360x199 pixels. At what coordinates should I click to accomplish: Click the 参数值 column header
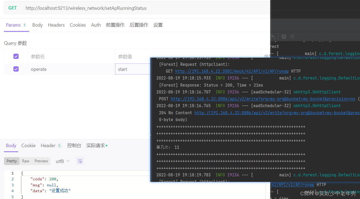coord(125,57)
